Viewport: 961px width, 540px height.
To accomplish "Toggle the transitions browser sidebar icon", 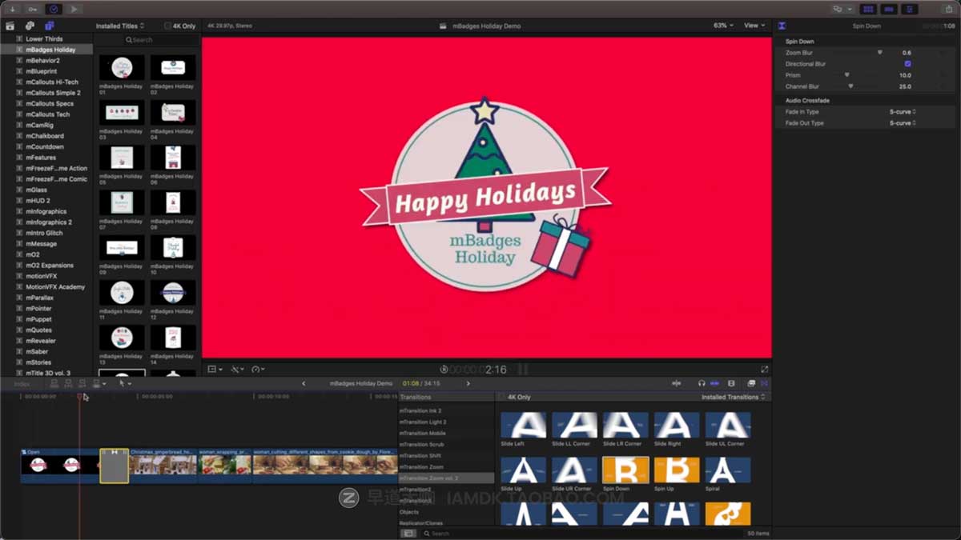I will pos(408,533).
